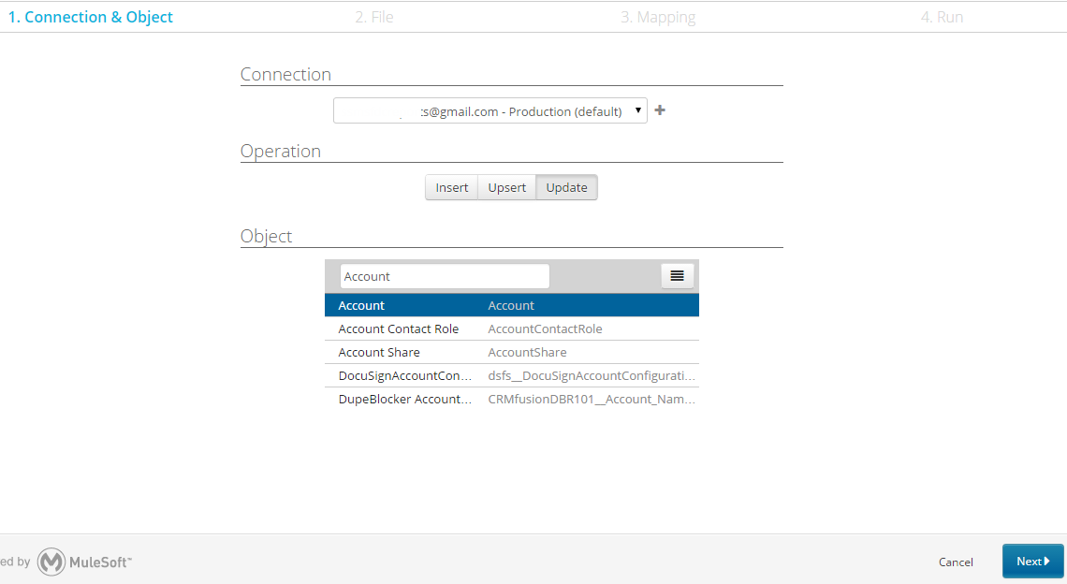Click the dropdown arrow on the connection selector

coord(637,109)
